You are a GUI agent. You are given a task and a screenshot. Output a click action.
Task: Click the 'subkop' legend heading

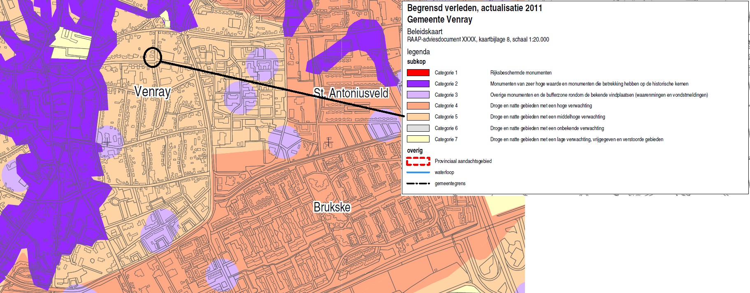(x=416, y=62)
